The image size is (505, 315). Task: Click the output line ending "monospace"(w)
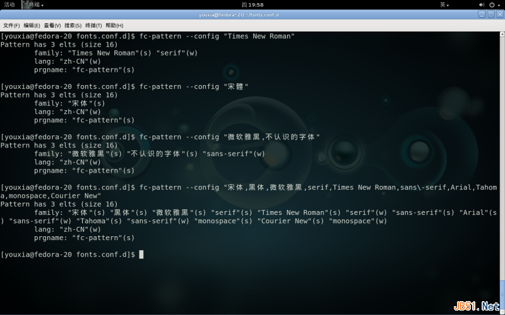coord(194,221)
